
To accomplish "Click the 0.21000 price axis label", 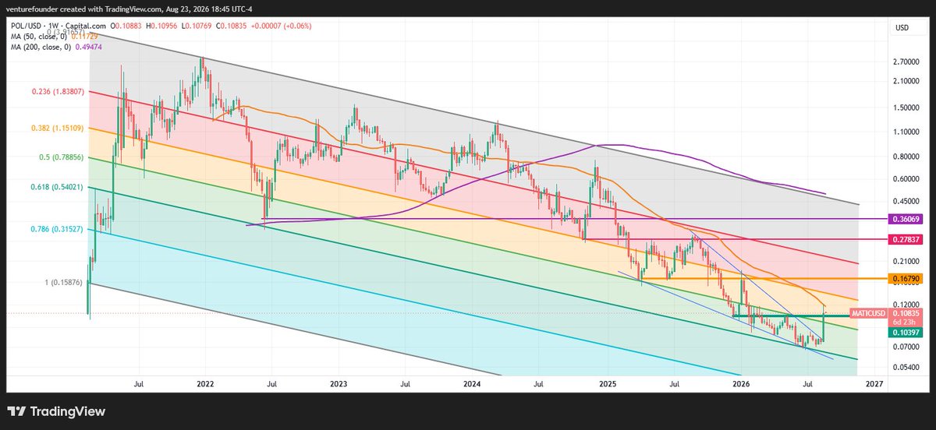I will 907,261.
